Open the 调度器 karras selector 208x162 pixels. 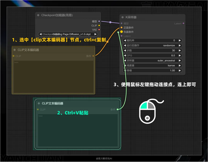pos(152,66)
